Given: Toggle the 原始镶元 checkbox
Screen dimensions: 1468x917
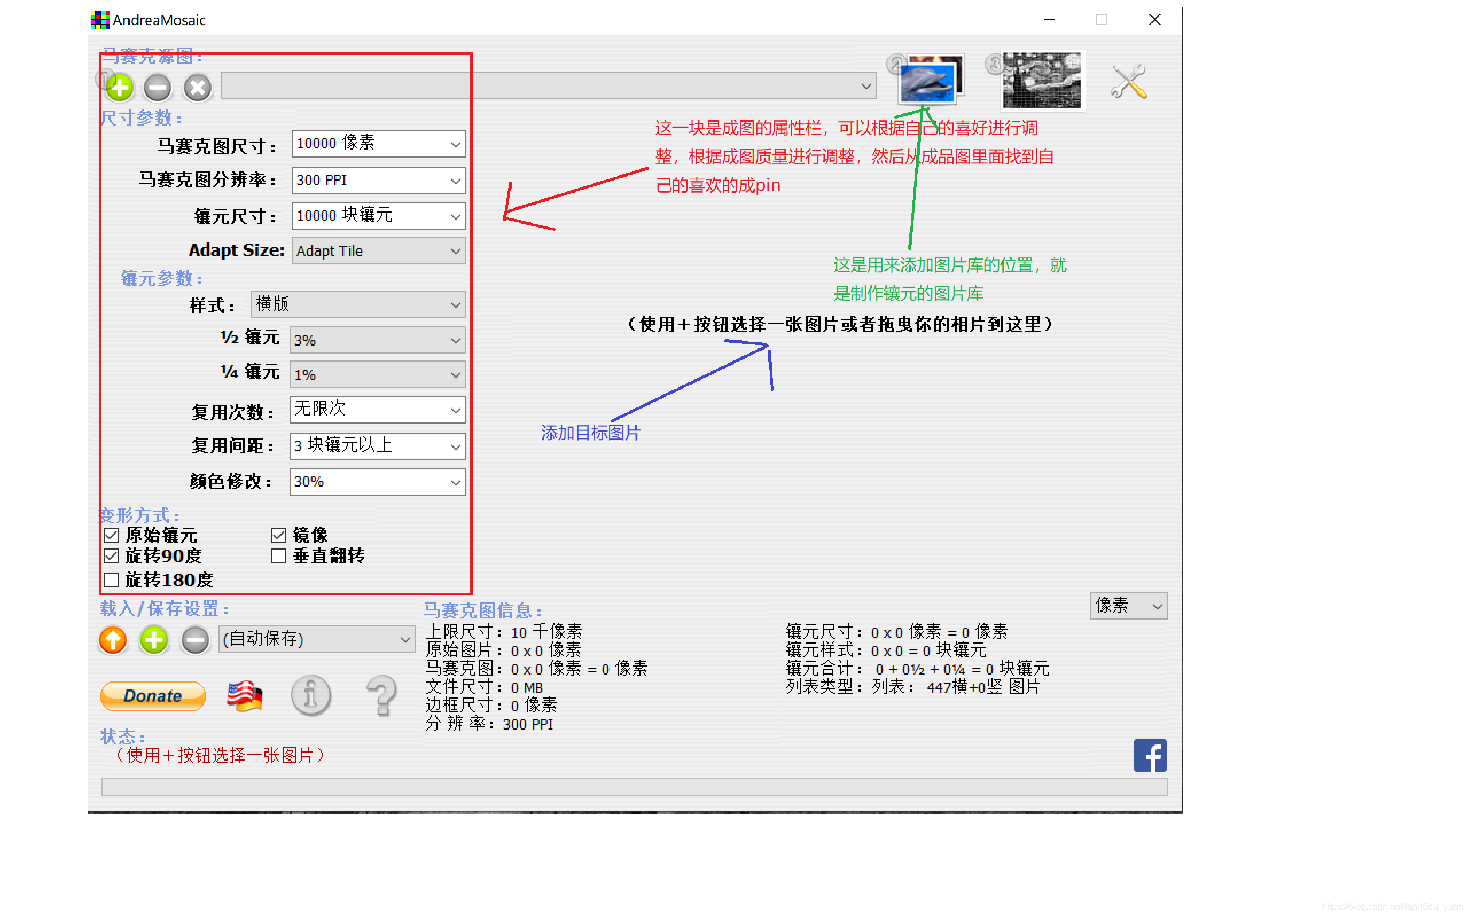Looking at the screenshot, I should click(111, 535).
